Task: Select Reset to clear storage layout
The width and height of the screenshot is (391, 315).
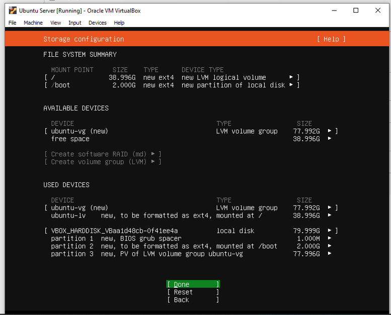Action: 193,292
